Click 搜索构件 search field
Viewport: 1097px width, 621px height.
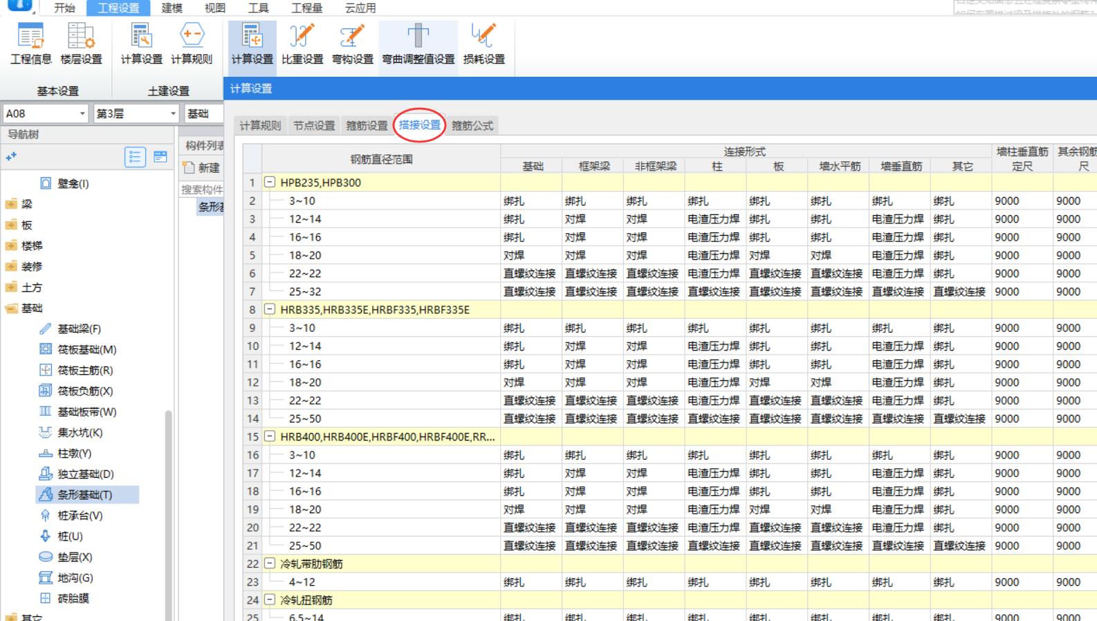[x=201, y=189]
